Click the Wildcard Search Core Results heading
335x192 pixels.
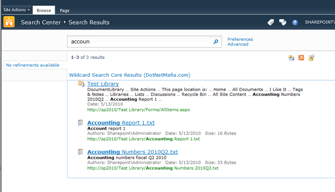coord(129,75)
